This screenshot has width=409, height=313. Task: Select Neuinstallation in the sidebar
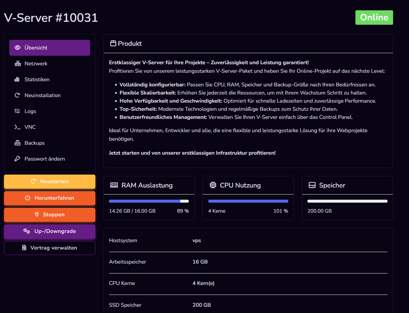click(50, 95)
